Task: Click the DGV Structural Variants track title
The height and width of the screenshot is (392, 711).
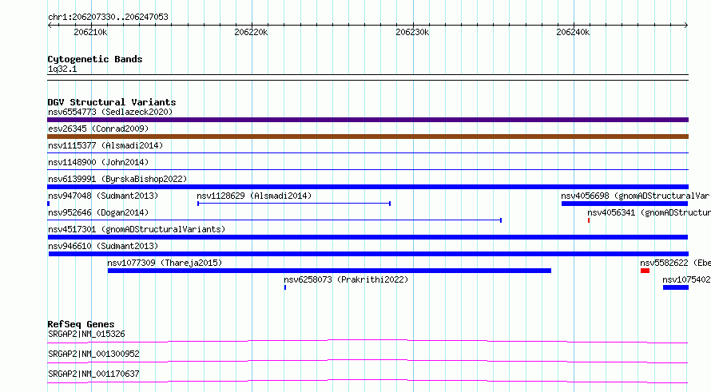Action: pos(112,102)
